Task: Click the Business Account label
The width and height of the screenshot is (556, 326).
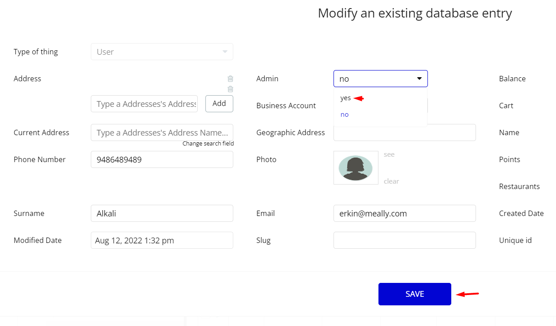Action: (286, 106)
